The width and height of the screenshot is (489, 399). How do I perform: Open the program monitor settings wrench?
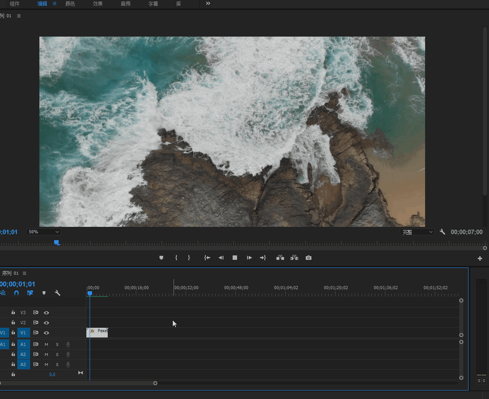point(442,232)
